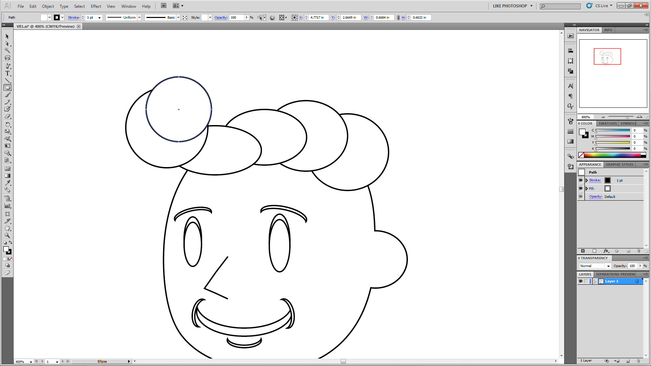Choose the Eraser tool

7,116
